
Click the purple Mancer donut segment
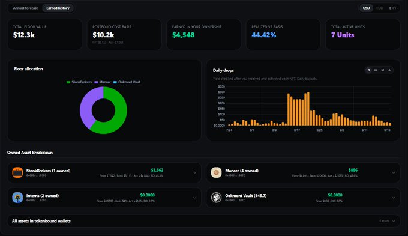(86, 107)
